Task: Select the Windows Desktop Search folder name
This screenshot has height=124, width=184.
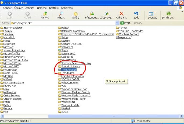Action: pyautogui.click(x=75, y=92)
